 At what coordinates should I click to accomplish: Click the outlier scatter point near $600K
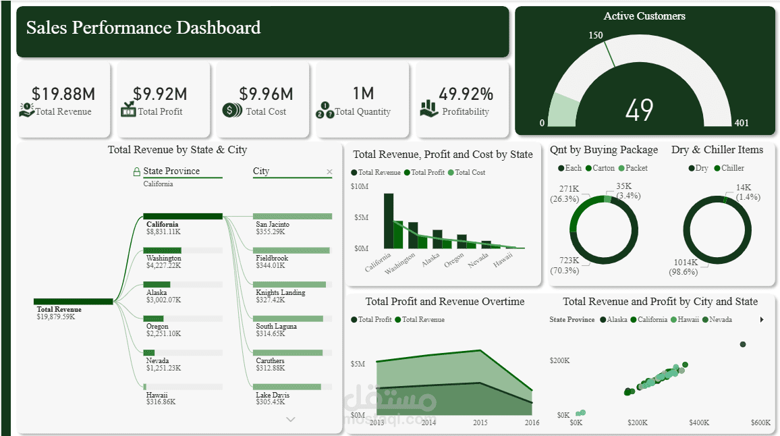pos(743,344)
